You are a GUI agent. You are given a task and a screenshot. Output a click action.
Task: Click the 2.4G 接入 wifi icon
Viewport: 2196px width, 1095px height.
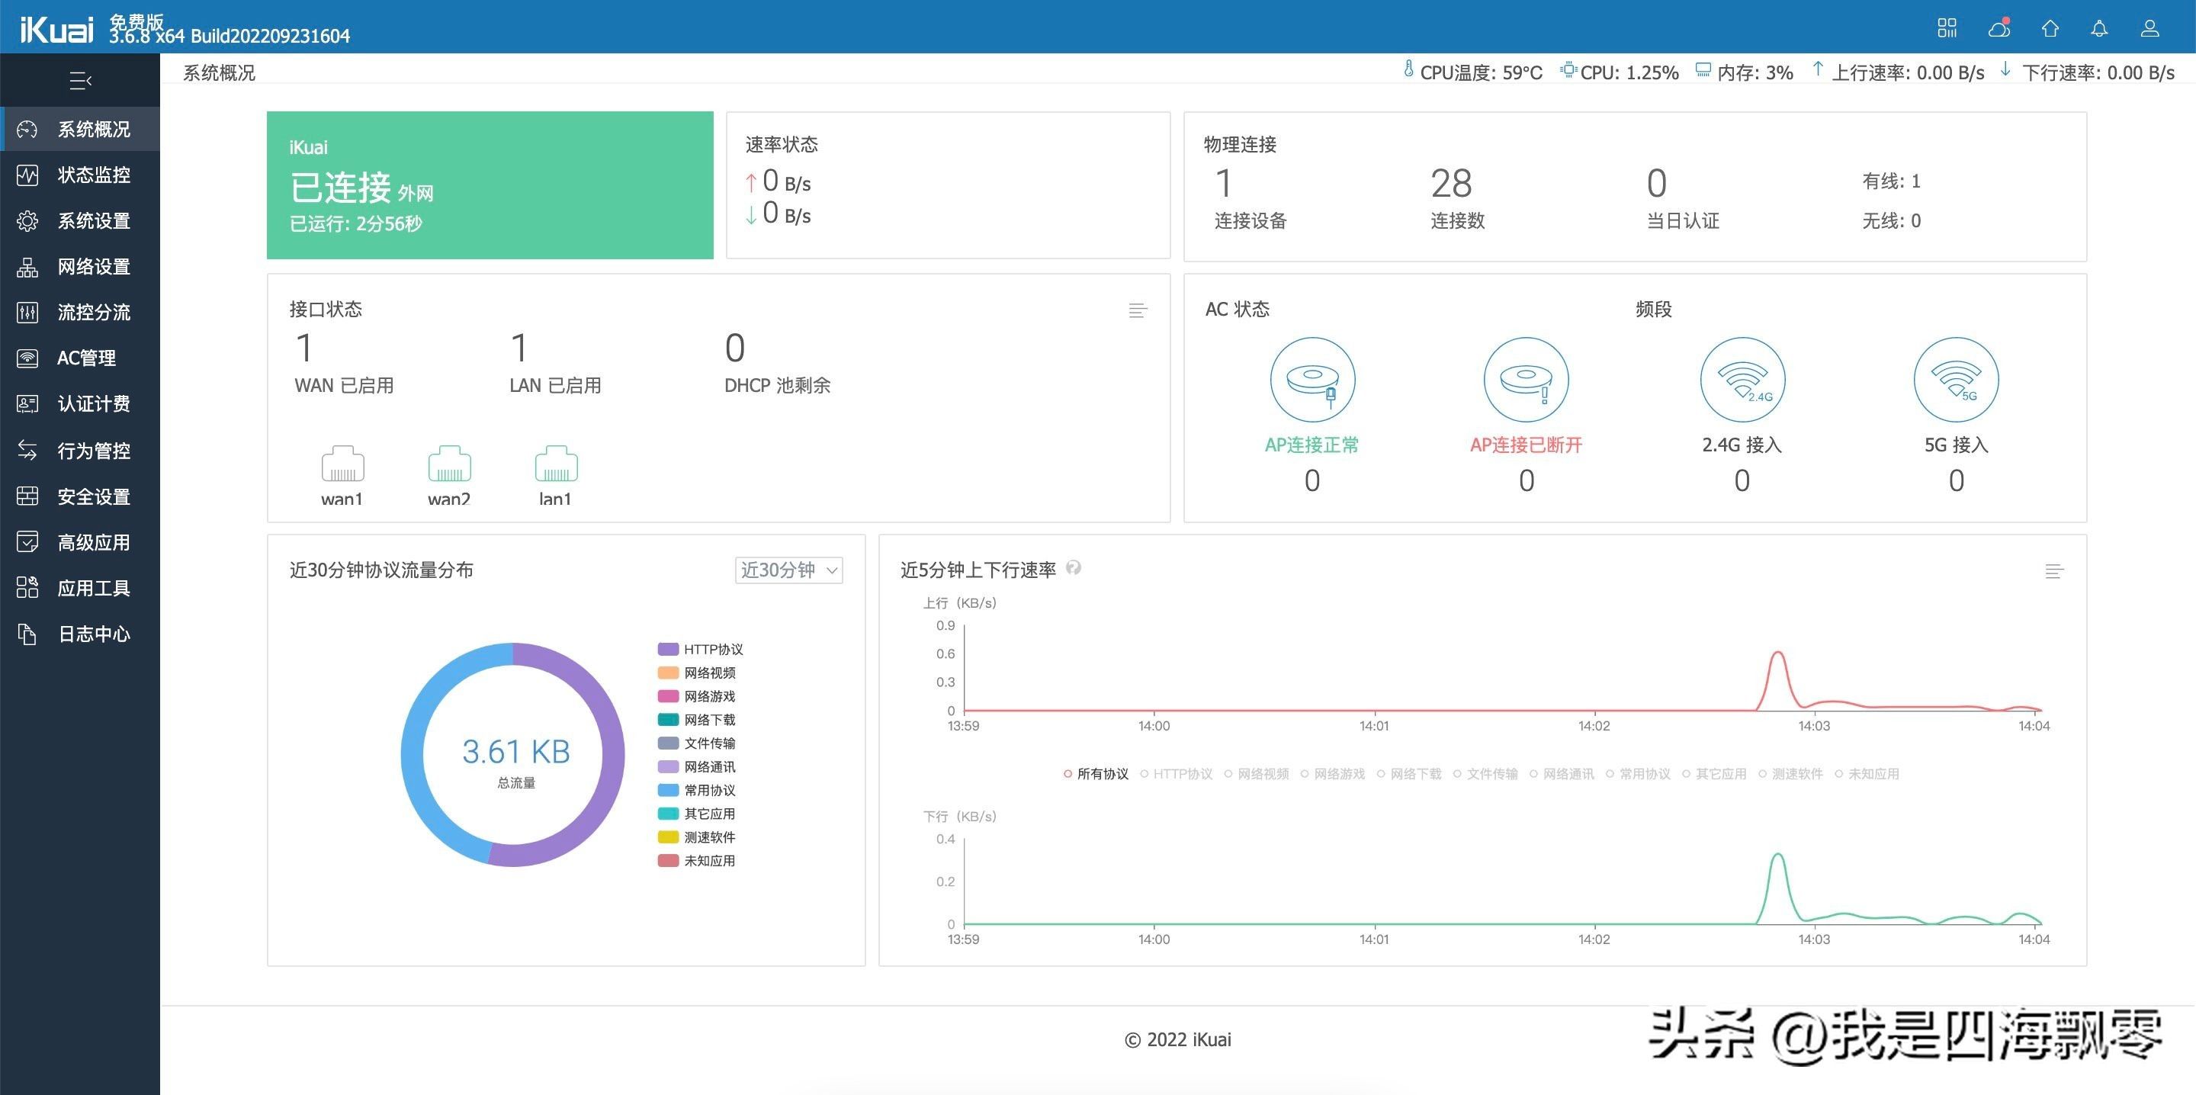(x=1742, y=380)
